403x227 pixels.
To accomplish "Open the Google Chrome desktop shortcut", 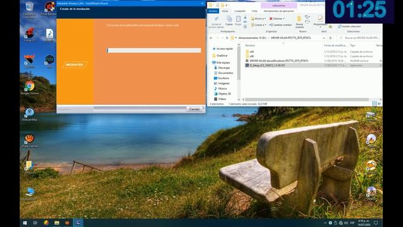I will click(x=30, y=88).
